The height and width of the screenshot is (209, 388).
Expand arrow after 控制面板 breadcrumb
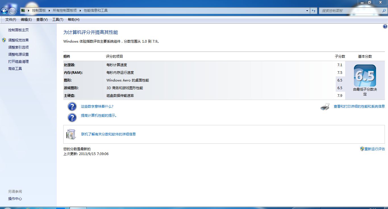click(x=49, y=11)
